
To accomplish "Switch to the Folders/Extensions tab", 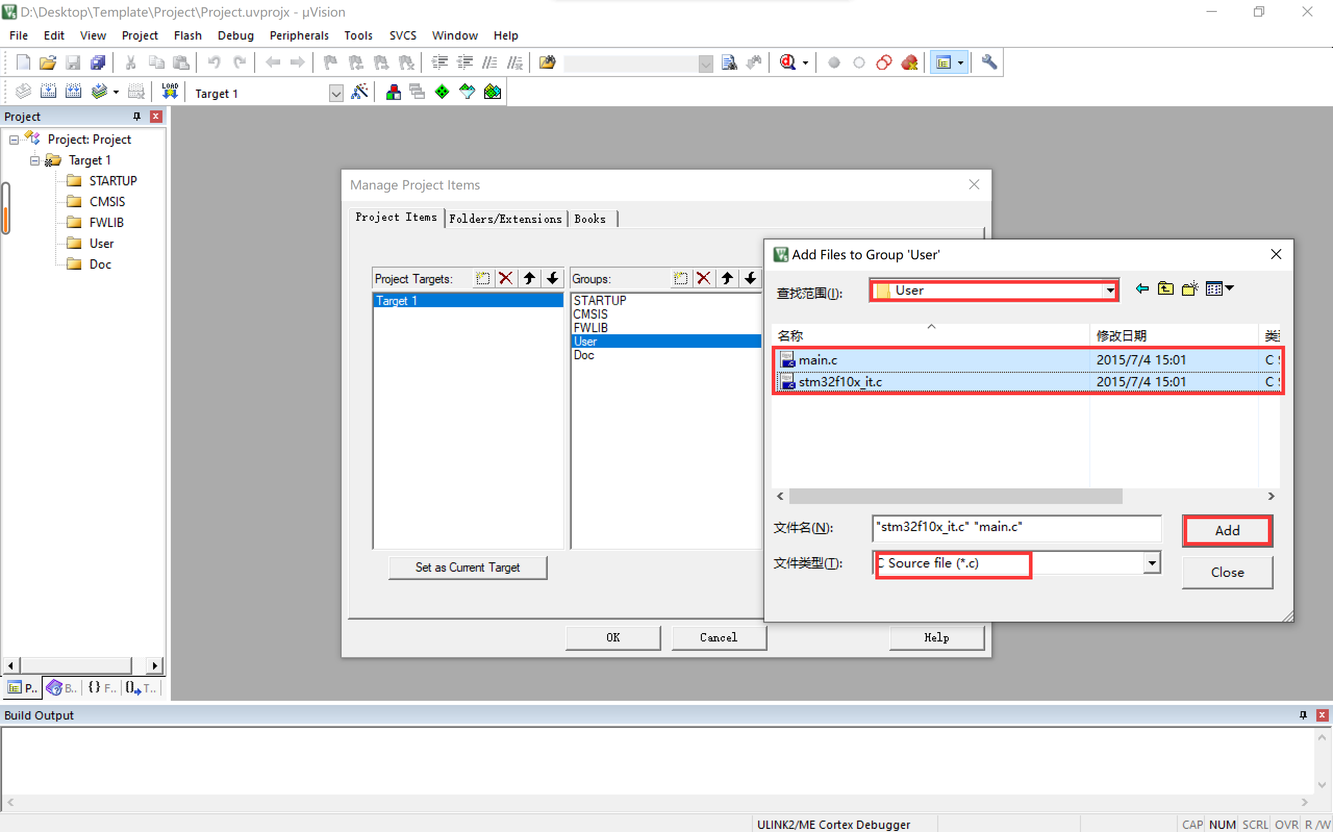I will pyautogui.click(x=505, y=219).
